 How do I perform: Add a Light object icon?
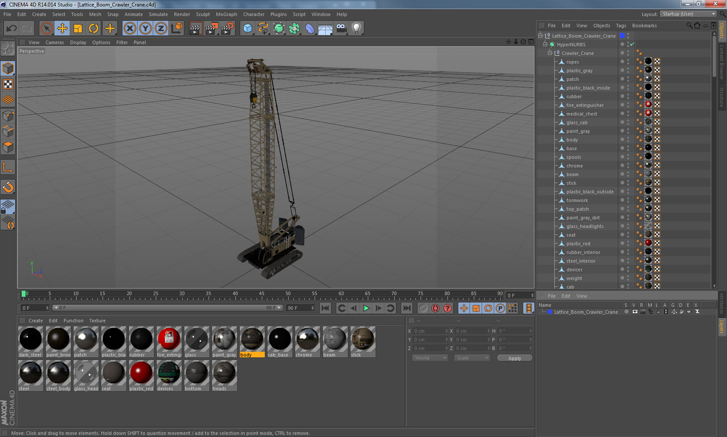(x=357, y=29)
